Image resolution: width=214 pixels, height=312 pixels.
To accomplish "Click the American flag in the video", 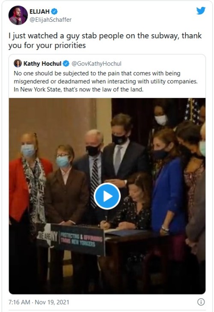I will pos(192,111).
